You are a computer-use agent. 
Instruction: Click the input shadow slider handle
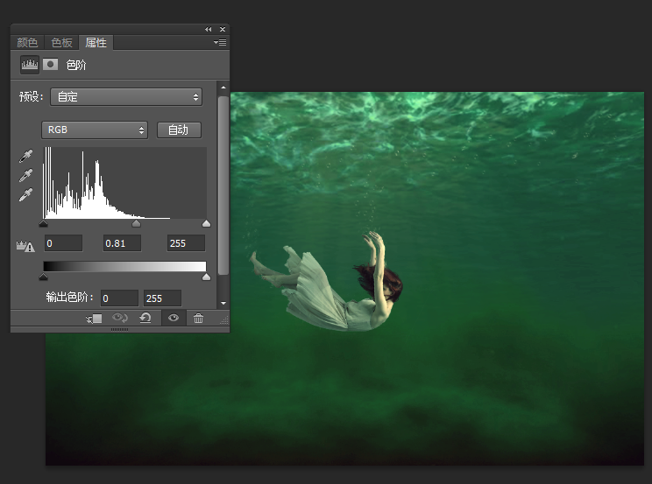pos(43,223)
